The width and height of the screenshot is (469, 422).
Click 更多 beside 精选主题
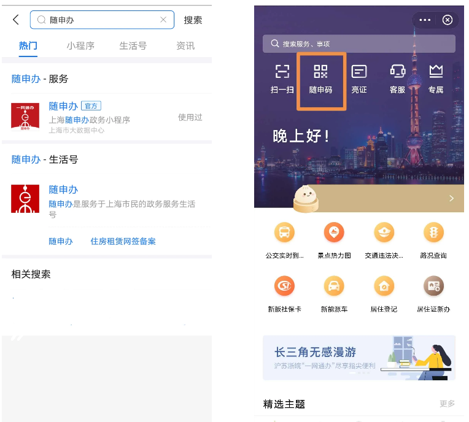[x=447, y=404]
